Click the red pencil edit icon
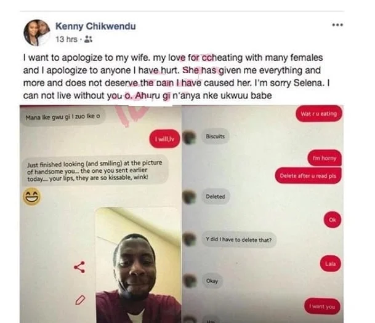Viewport: 375px width, 323px height. coord(80,300)
